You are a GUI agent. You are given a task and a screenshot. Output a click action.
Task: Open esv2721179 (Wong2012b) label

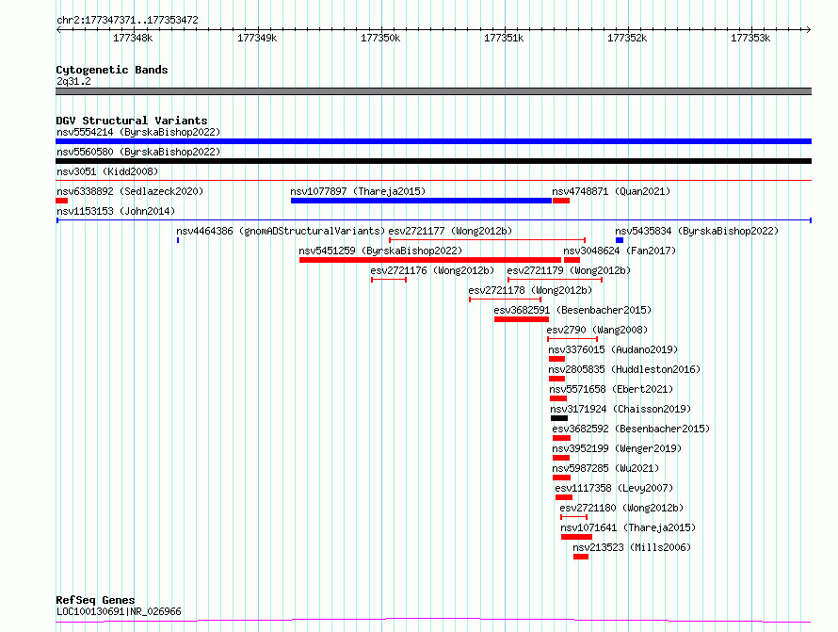point(569,270)
